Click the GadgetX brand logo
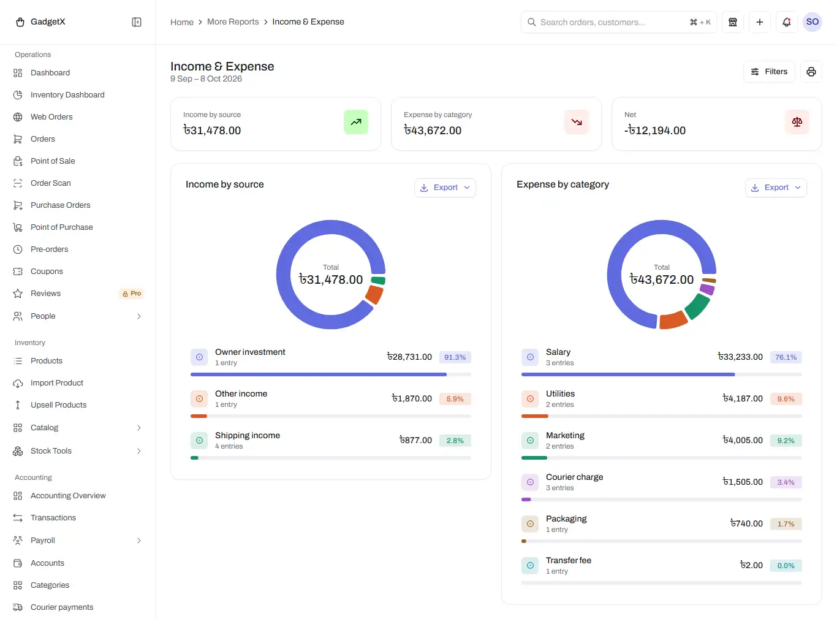Screen dimensions: 837x619 click(x=40, y=22)
